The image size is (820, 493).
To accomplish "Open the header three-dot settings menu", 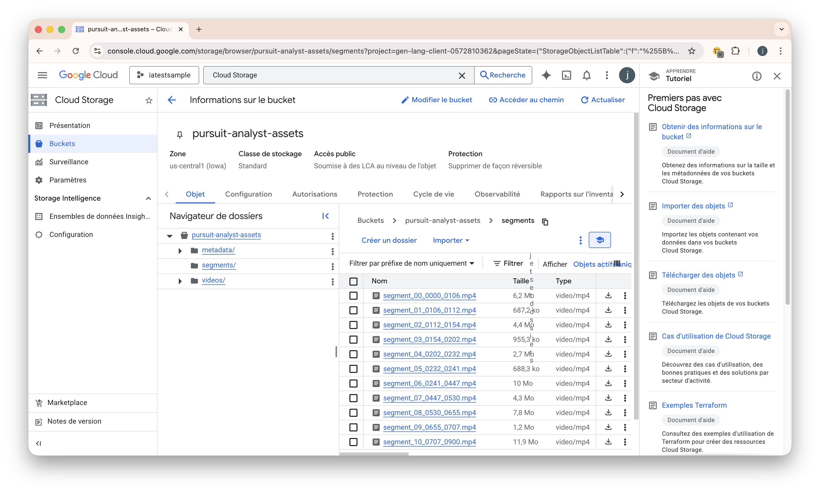I will [607, 75].
